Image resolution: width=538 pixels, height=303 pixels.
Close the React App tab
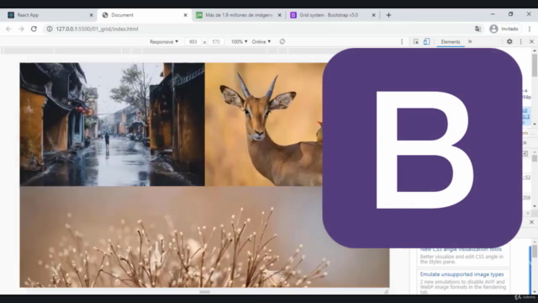click(92, 15)
